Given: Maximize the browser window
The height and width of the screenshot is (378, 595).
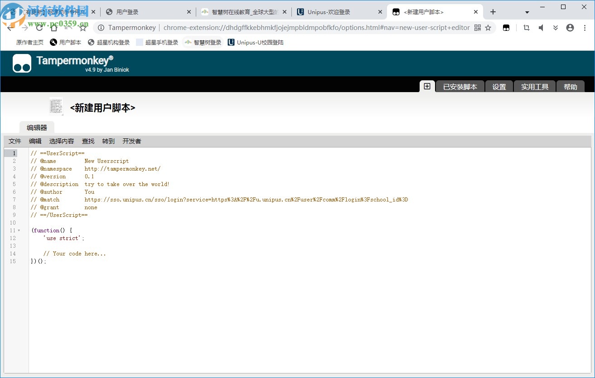Looking at the screenshot, I should coord(563,7).
